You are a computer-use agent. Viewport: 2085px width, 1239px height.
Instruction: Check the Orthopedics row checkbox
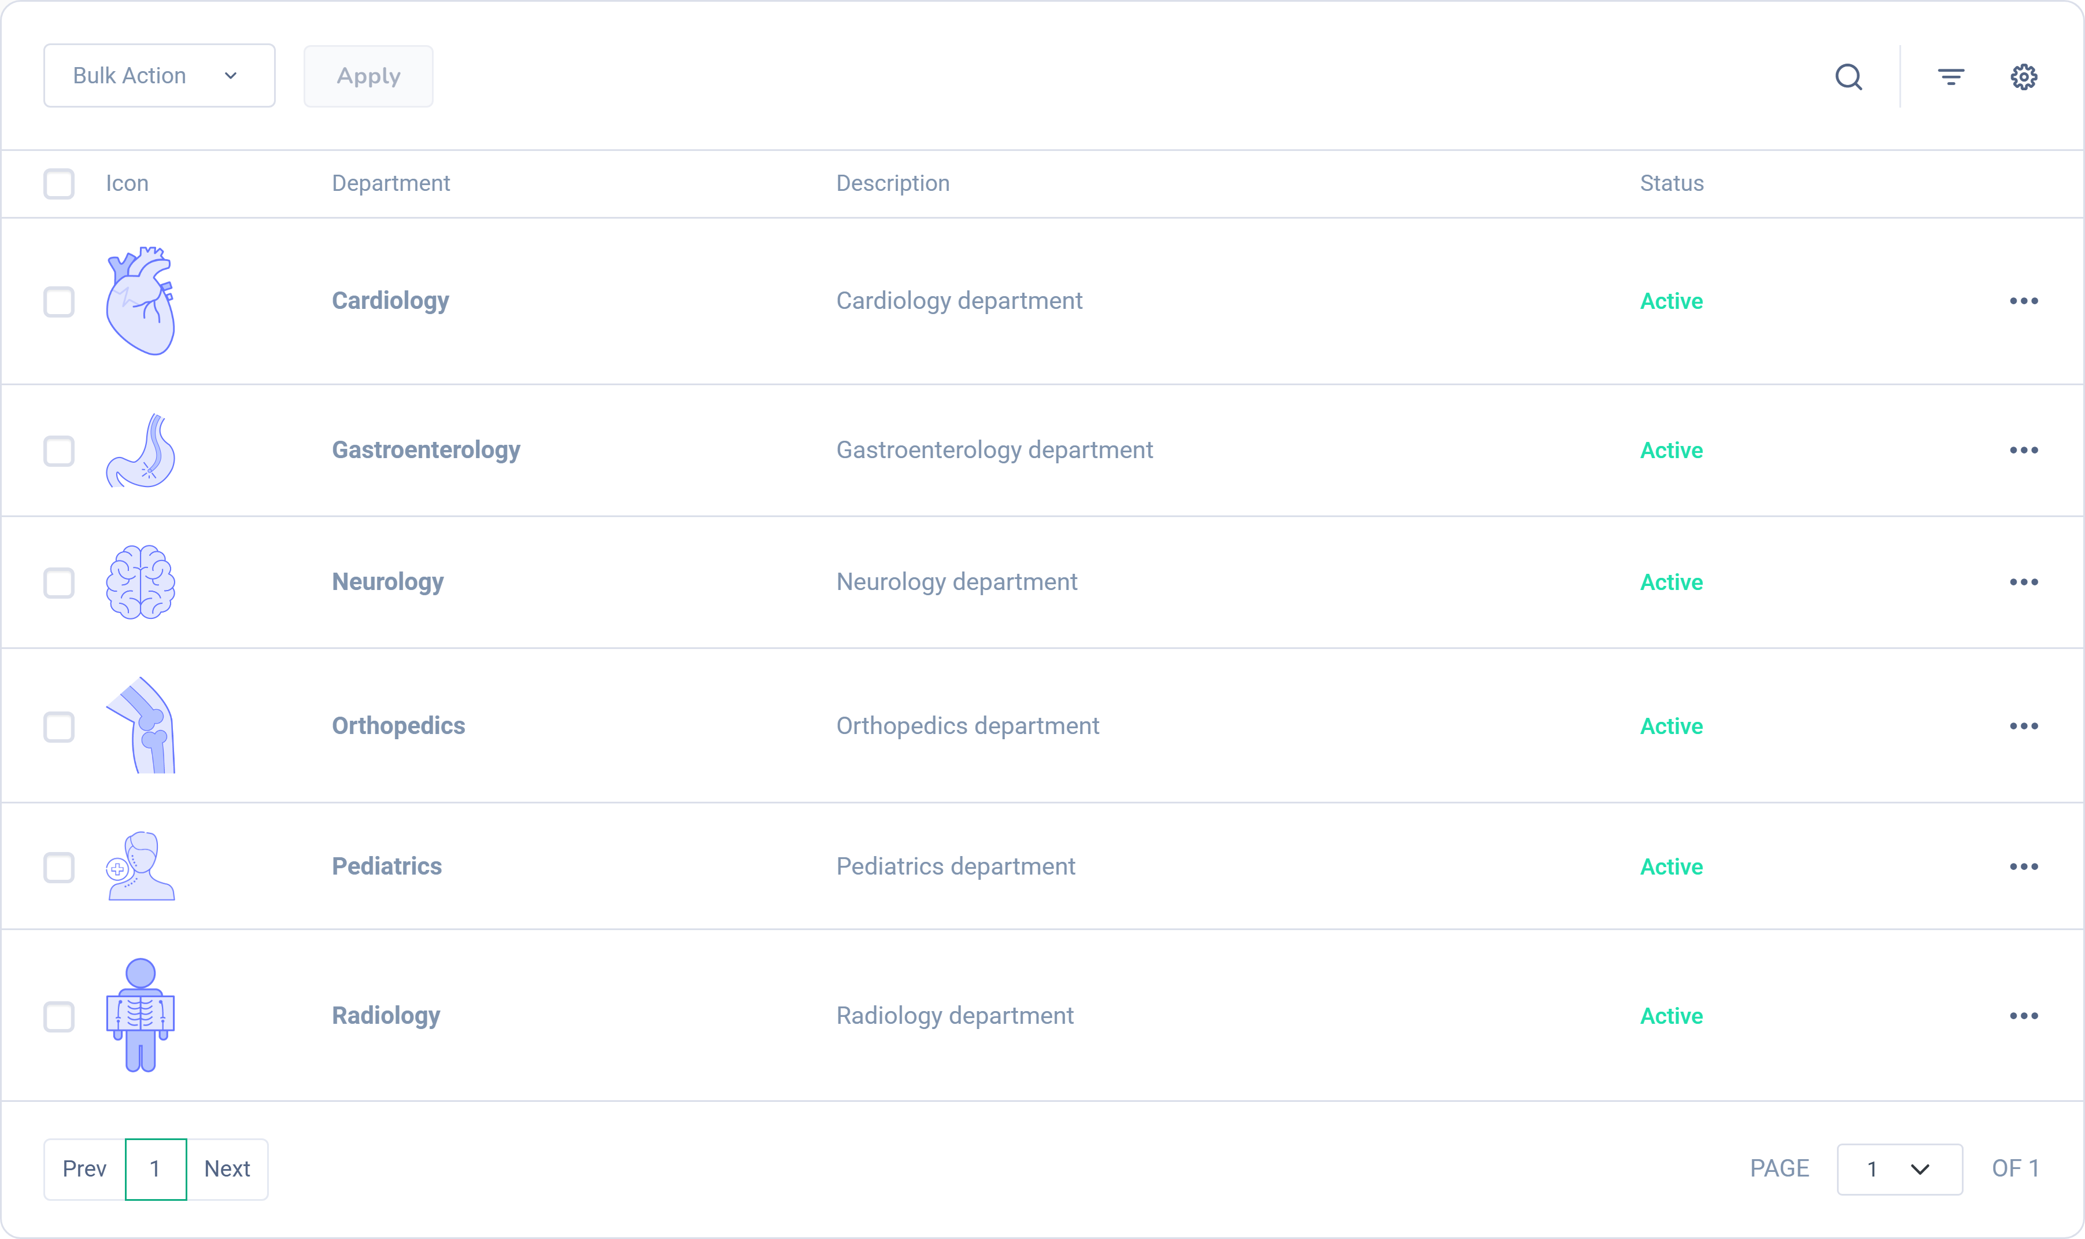pyautogui.click(x=59, y=727)
